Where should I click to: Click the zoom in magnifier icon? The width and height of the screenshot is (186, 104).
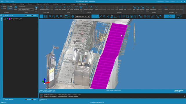click(x=50, y=16)
